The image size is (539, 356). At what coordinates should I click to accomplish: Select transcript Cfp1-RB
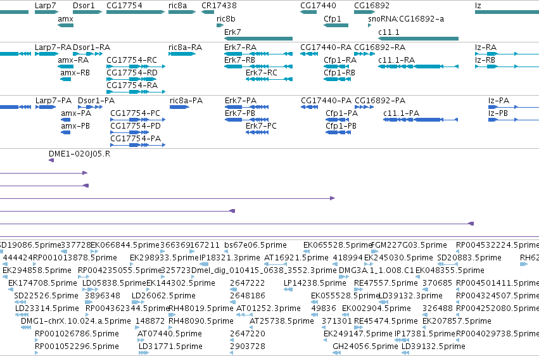click(x=337, y=79)
